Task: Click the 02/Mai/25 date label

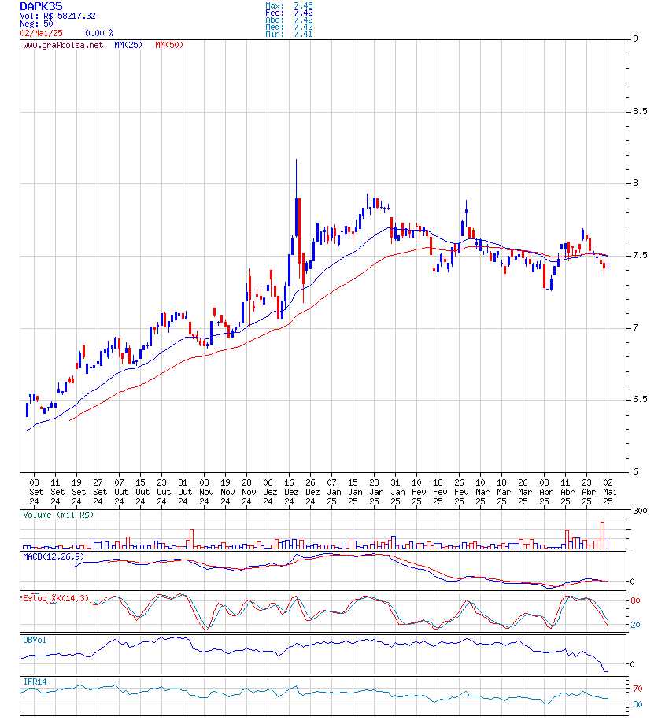Action: (41, 33)
